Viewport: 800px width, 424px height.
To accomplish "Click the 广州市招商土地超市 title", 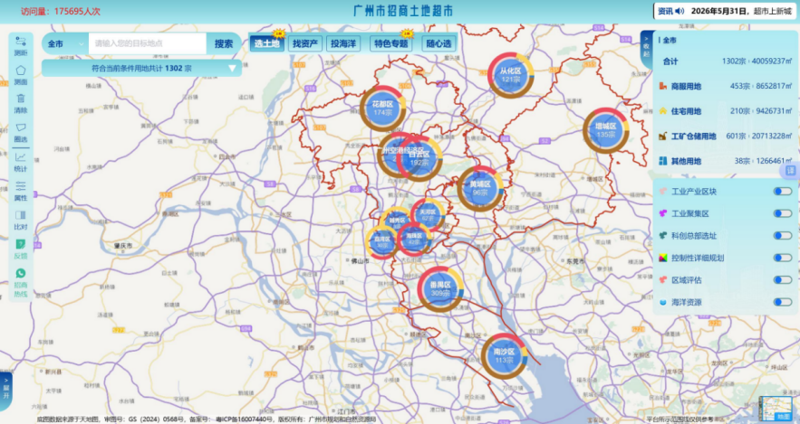I will 403,11.
